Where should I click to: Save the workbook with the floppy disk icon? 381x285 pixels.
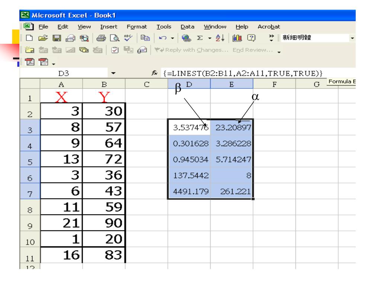(x=57, y=38)
